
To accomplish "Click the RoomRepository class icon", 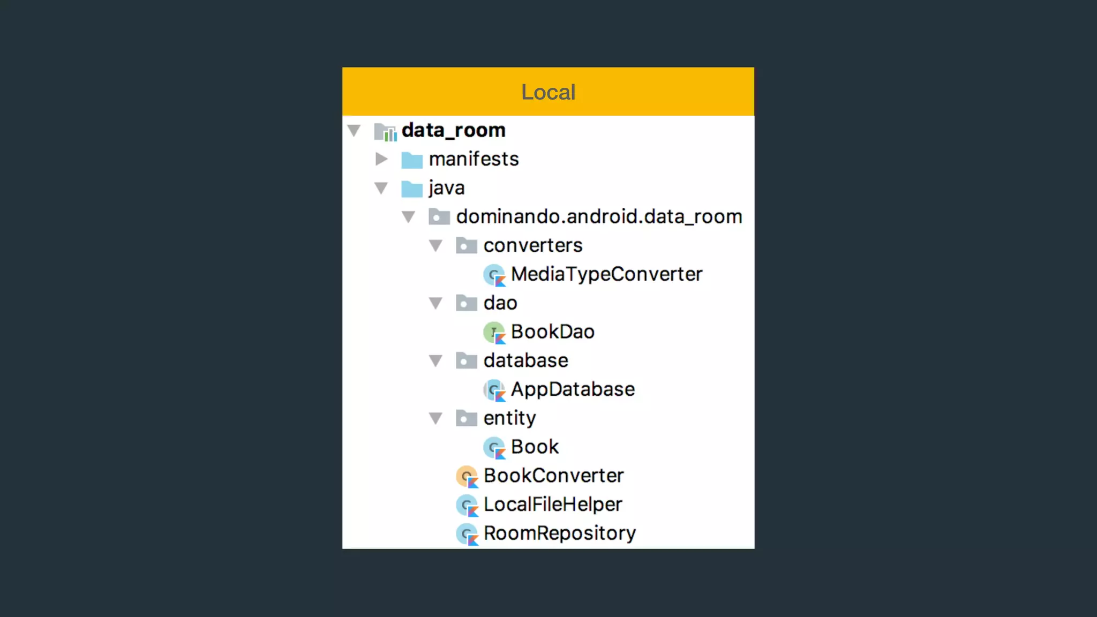I will [x=467, y=534].
